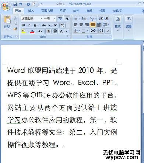Justify the text
The height and width of the screenshot is (163, 144).
[93, 25]
